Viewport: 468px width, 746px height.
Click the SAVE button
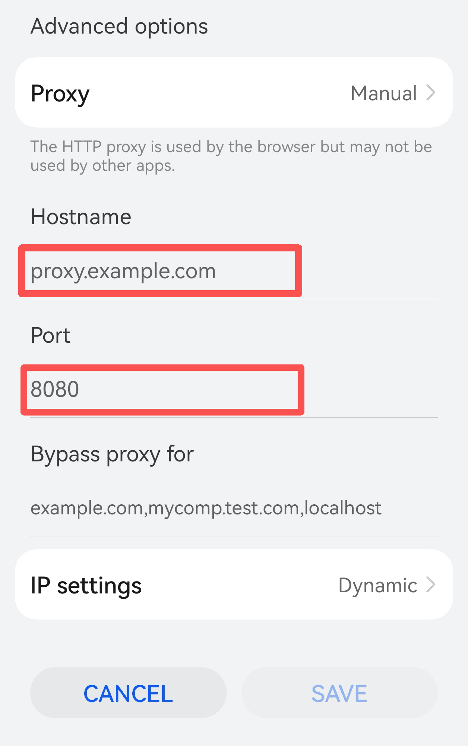tap(339, 693)
